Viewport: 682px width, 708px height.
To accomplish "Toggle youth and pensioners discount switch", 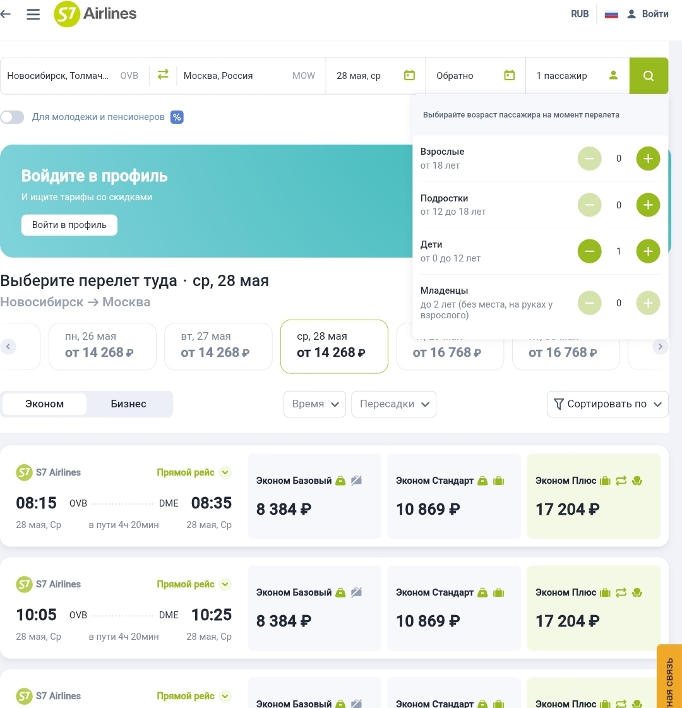I will [12, 117].
